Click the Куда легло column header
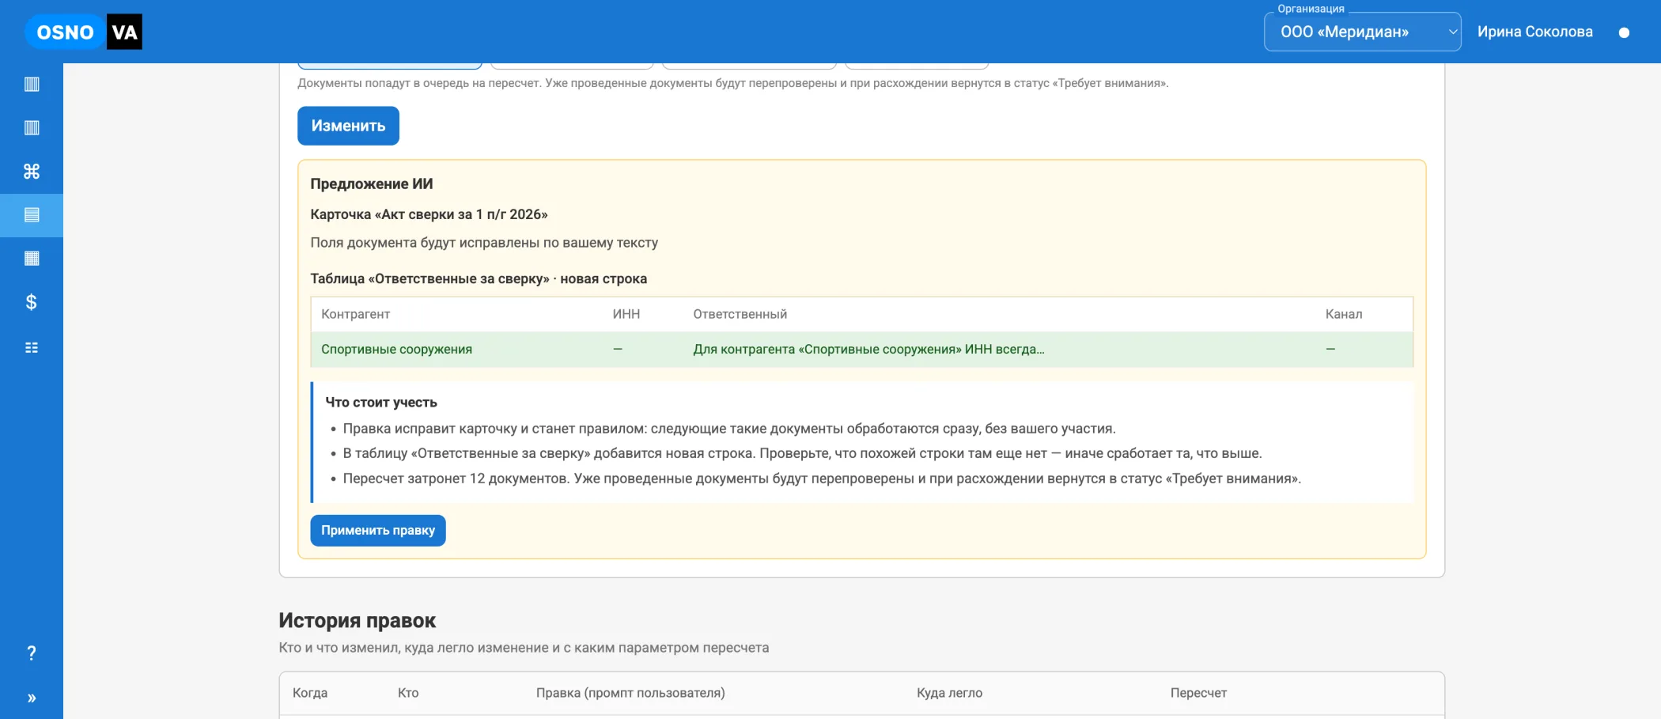Screen dimensions: 1661x719 point(949,693)
